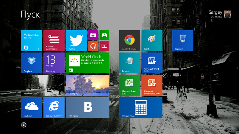Open the small red Video tile
This screenshot has height=134, width=239.
[x=104, y=46]
